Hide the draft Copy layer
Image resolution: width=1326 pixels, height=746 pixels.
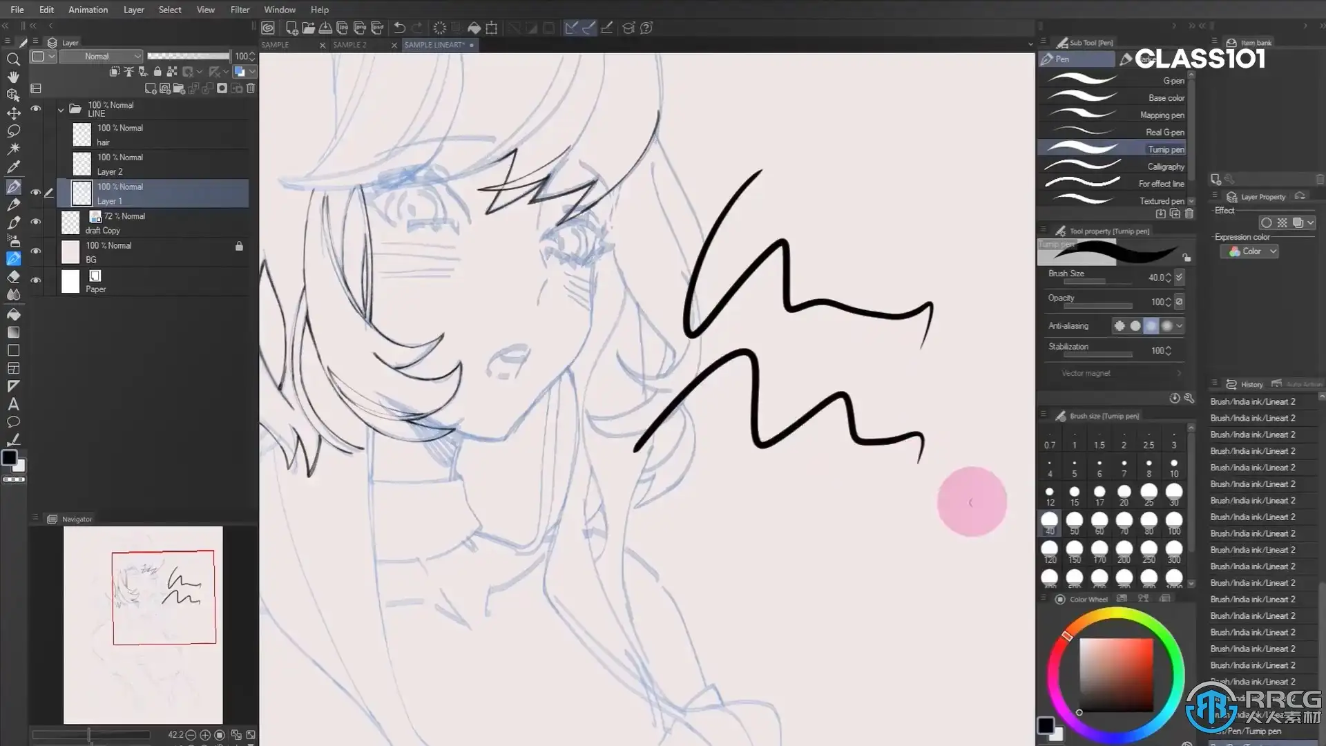(36, 222)
